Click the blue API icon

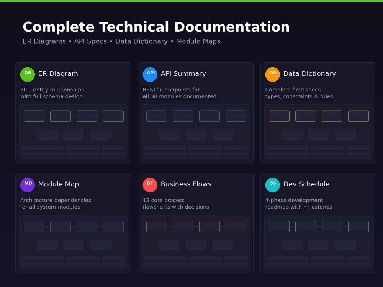[x=150, y=75]
